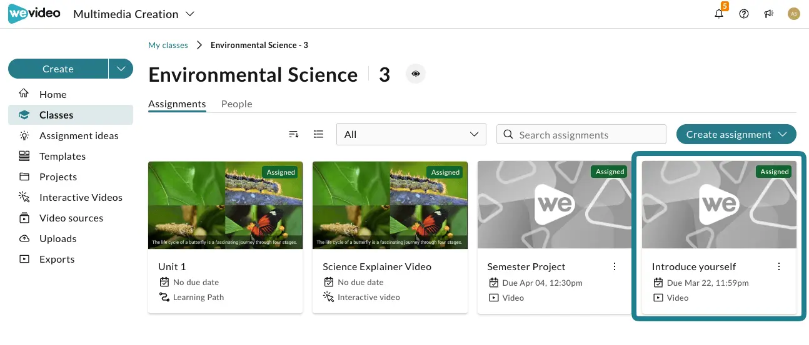Viewport: 809px width, 345px height.
Task: Open Introduce yourself three-dot menu
Action: [x=779, y=266]
